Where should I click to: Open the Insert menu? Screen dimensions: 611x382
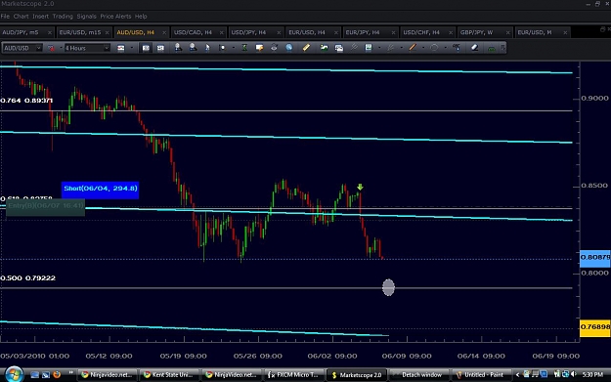40,17
